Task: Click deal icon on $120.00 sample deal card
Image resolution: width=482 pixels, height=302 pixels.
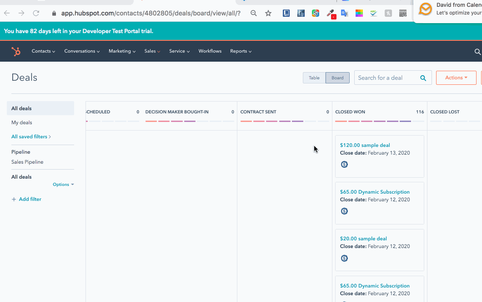Action: [x=344, y=164]
